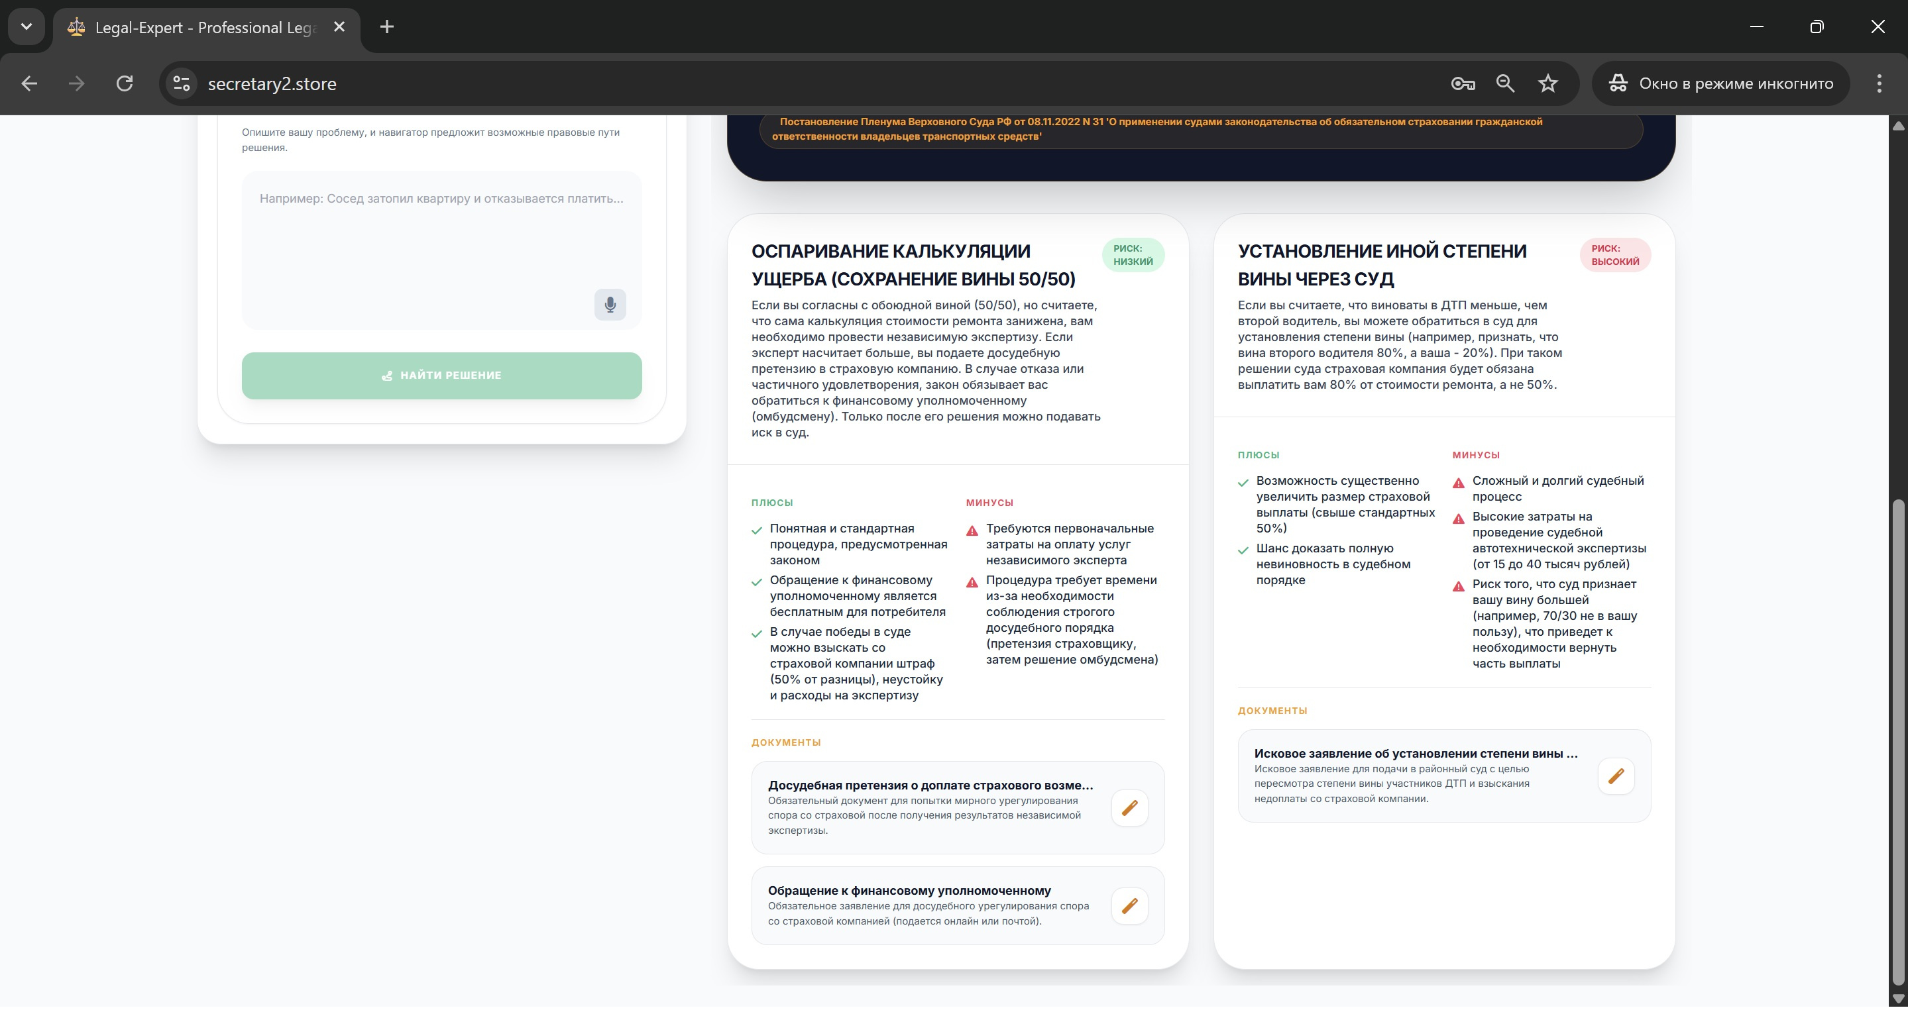
Task: Click the microphone voice input icon
Action: [610, 305]
